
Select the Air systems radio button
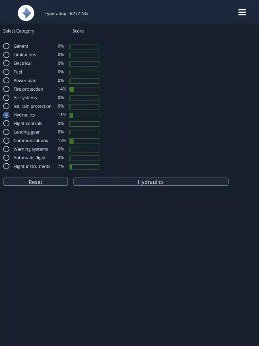6,98
